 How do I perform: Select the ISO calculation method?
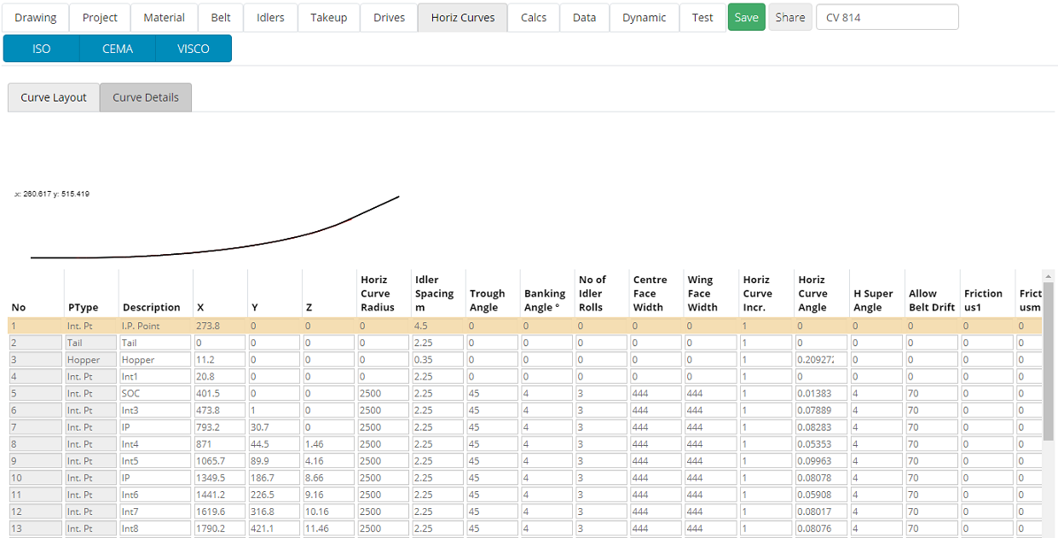[42, 49]
